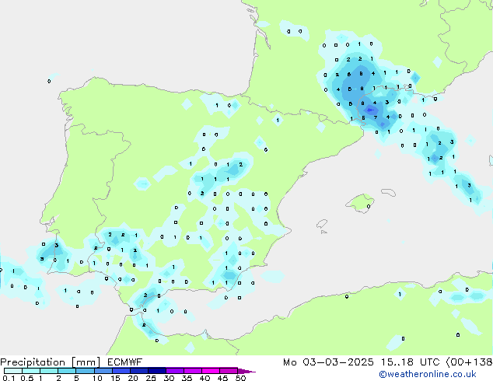Click the "(00+138" forecast hour label
The height and width of the screenshot is (381, 493).
469,362
